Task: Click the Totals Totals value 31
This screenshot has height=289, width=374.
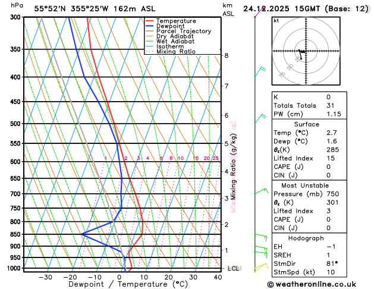Action: pyautogui.click(x=331, y=106)
